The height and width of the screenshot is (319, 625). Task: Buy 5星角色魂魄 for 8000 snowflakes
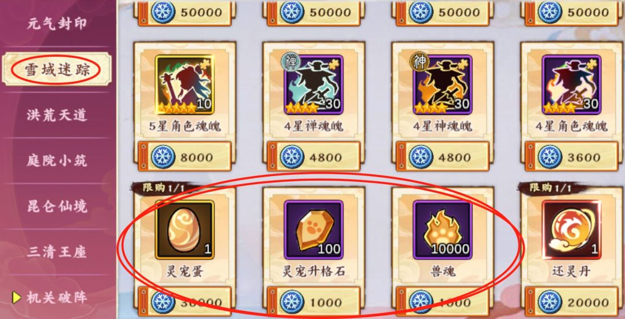[x=185, y=156]
